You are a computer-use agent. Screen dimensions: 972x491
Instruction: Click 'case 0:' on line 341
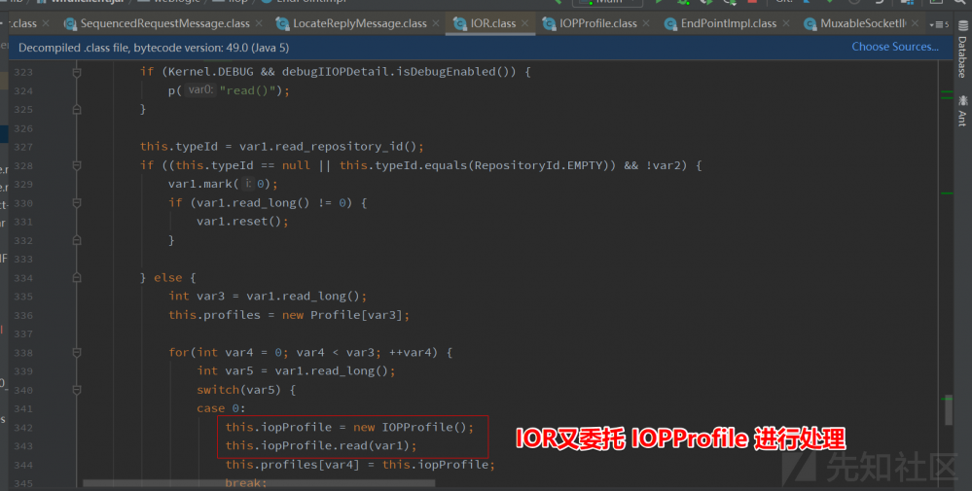pyautogui.click(x=221, y=408)
